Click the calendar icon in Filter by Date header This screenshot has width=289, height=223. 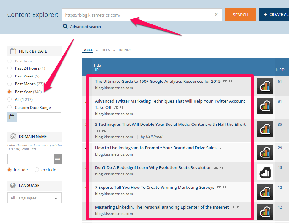click(x=13, y=51)
